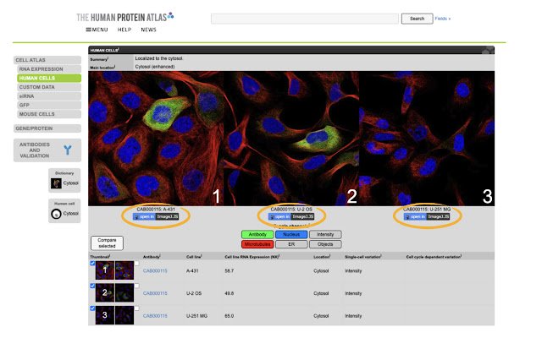Open U-2 OS image in ImageJ.JS
The height and width of the screenshot is (338, 542).
click(x=291, y=216)
